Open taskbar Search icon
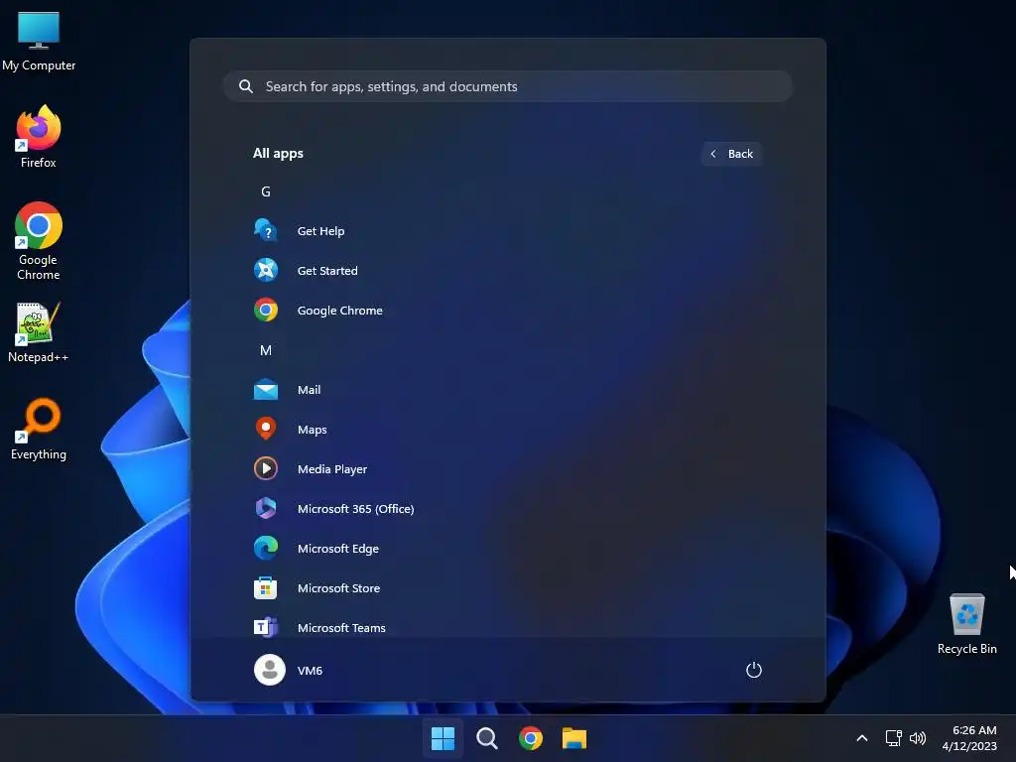 [x=487, y=738]
